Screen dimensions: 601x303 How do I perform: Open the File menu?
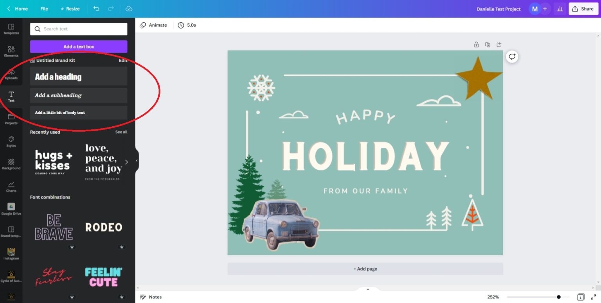(x=44, y=9)
